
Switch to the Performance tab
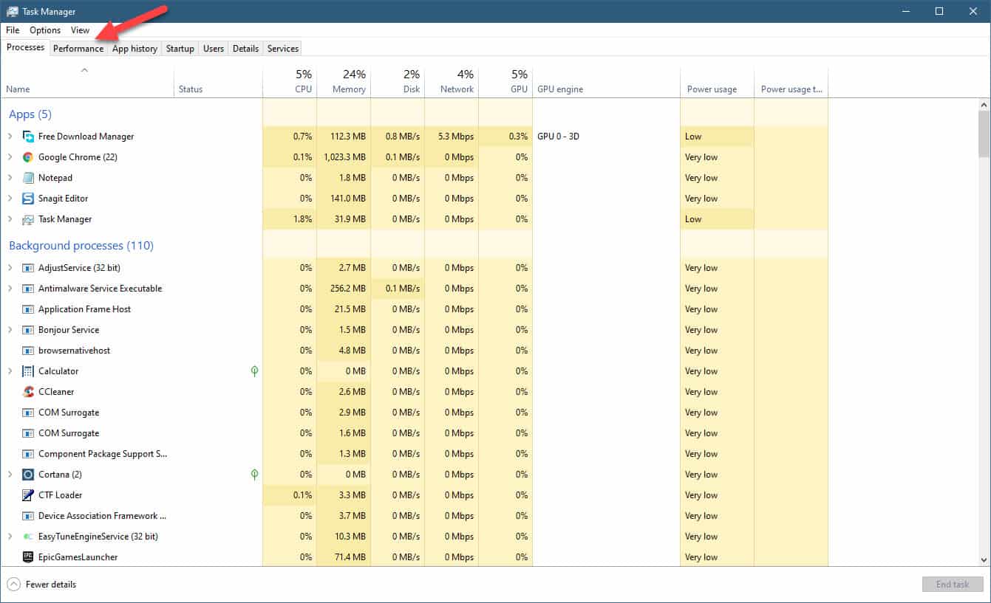pos(78,49)
